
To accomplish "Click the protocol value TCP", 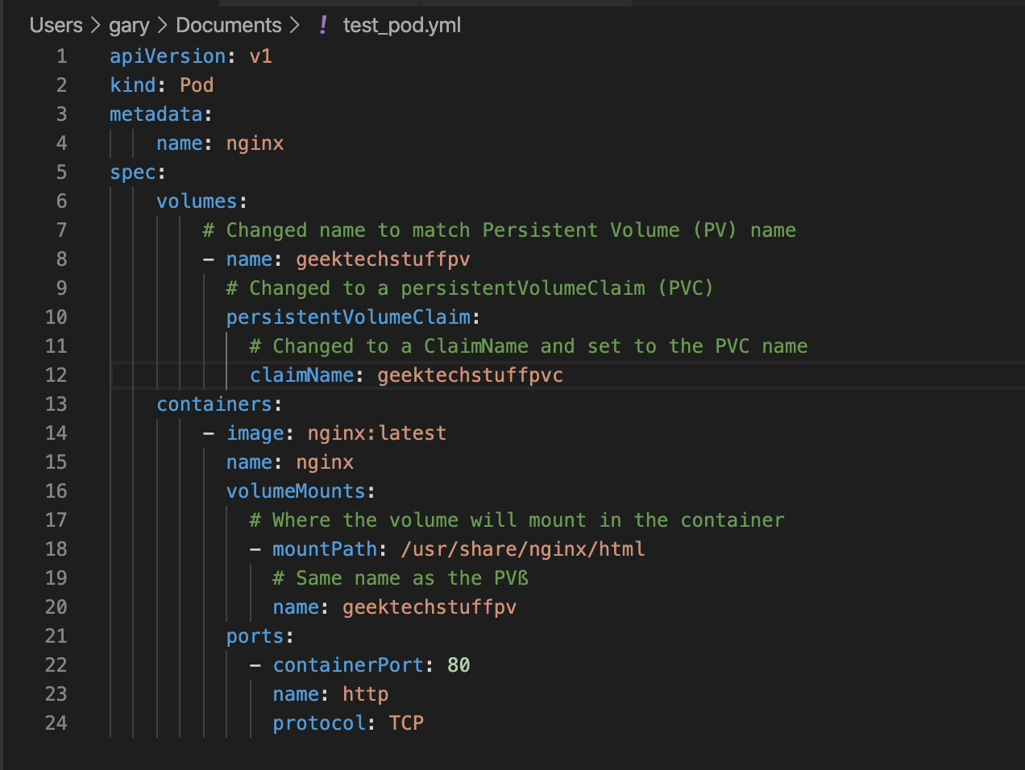I will 407,722.
